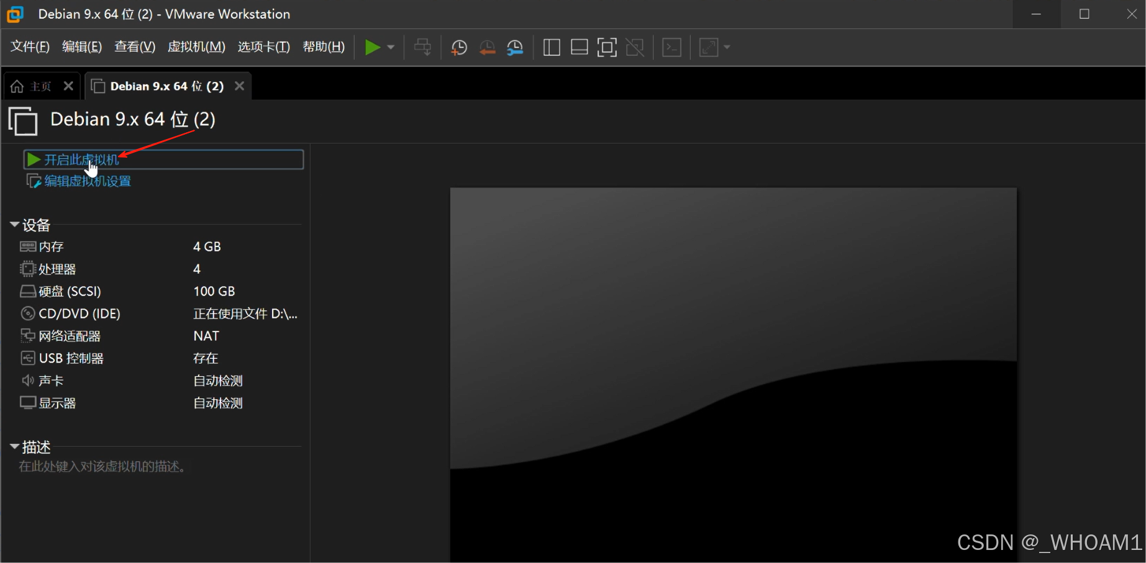Click the revert to snapshot icon
Viewport: 1146px width, 563px height.
tap(487, 47)
